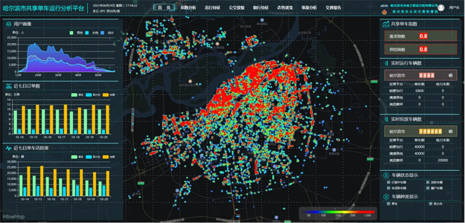
Task: Uncheck the 行驶中车辆 checkbox
Action: [389, 182]
